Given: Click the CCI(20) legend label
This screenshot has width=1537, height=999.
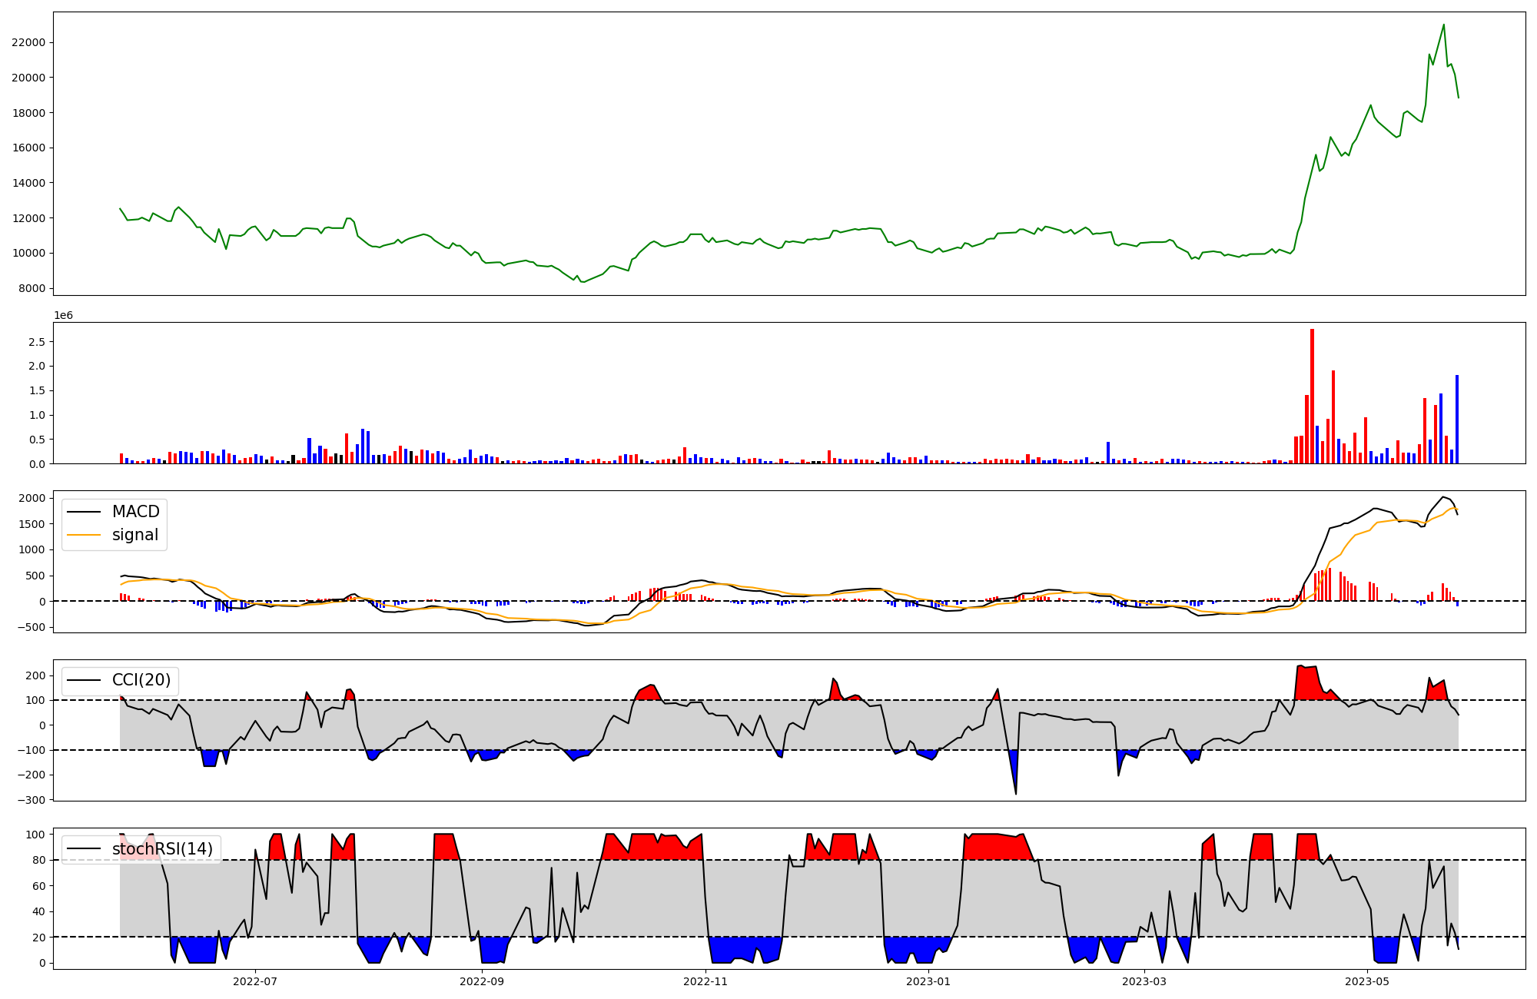Looking at the screenshot, I should pyautogui.click(x=141, y=680).
